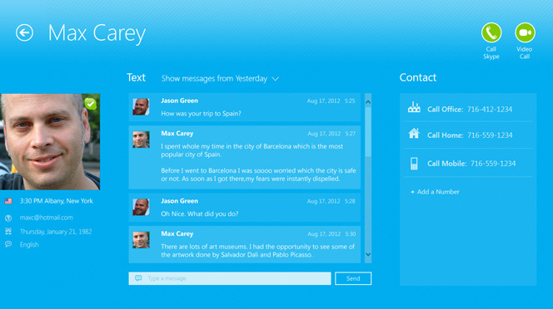
Task: Click the language speech bubble icon
Action: 8,244
